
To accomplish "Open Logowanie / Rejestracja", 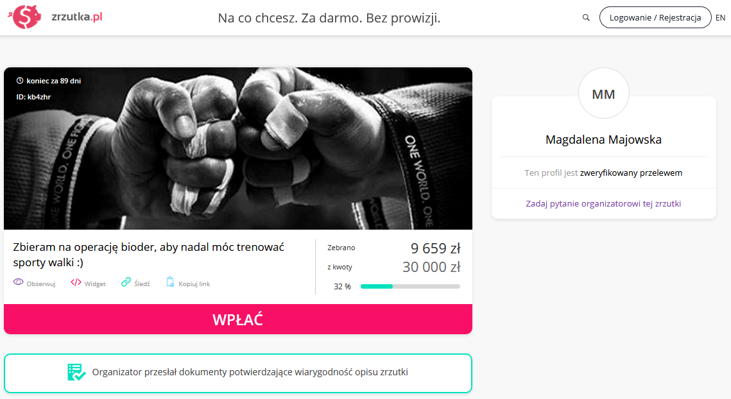I will (655, 18).
